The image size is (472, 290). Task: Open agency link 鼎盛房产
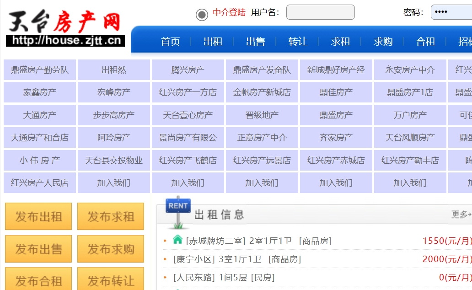pos(336,115)
